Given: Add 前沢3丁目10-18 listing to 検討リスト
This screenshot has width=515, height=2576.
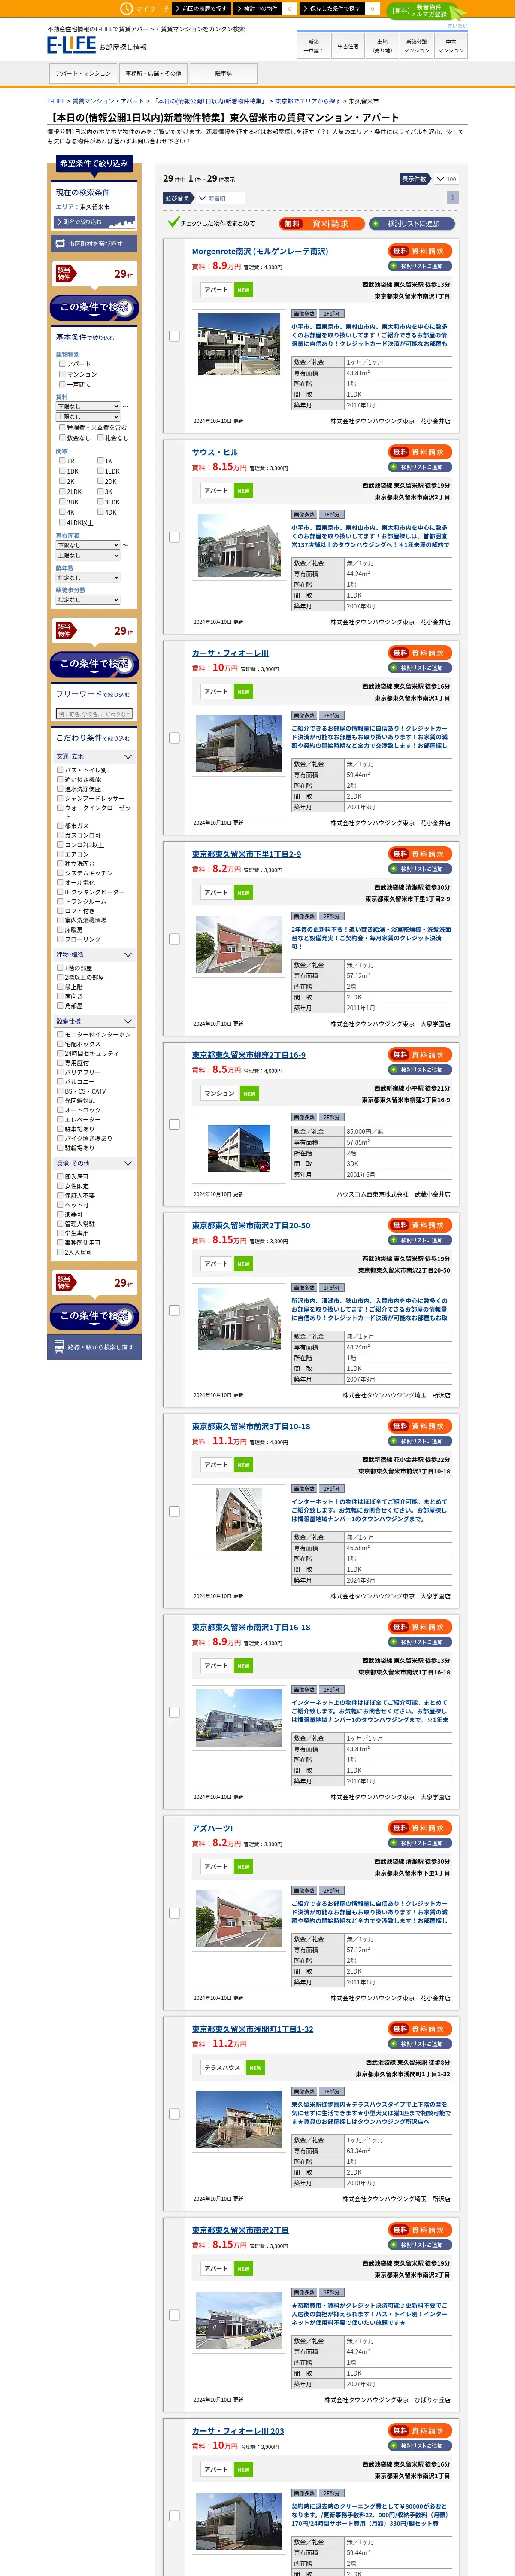Looking at the screenshot, I should pyautogui.click(x=420, y=1441).
